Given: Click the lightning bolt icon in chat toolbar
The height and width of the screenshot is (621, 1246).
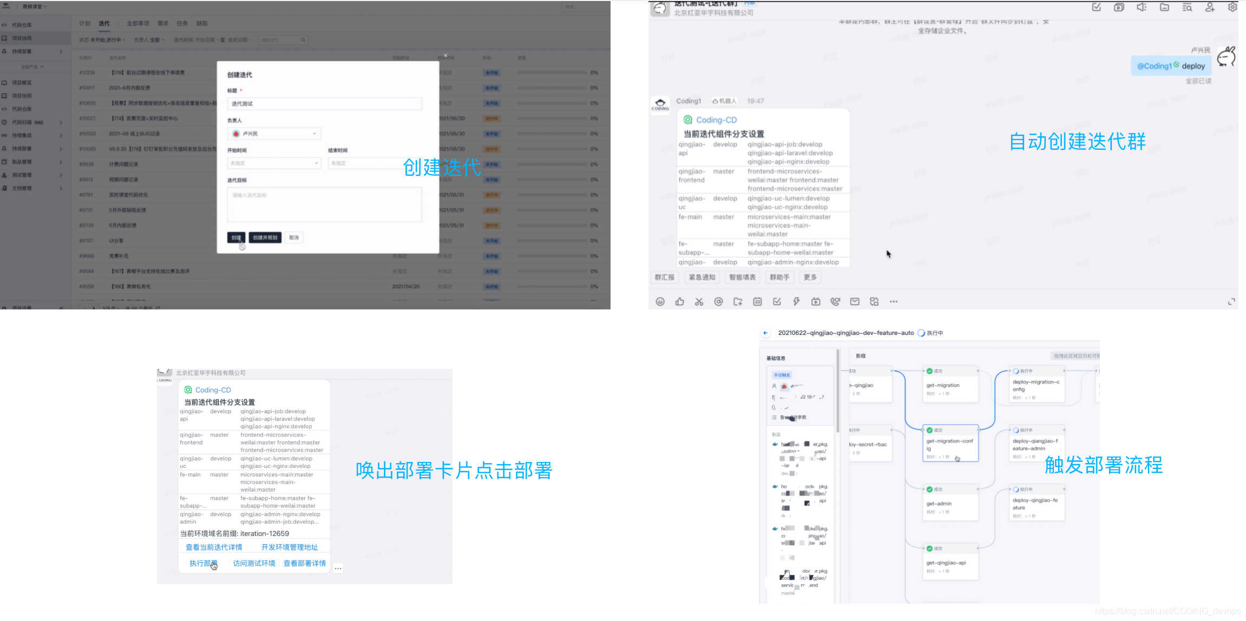Looking at the screenshot, I should [x=796, y=302].
